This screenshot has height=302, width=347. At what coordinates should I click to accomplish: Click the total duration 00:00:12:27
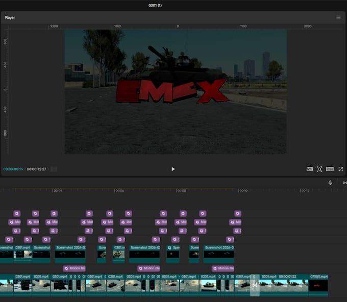[37, 169]
